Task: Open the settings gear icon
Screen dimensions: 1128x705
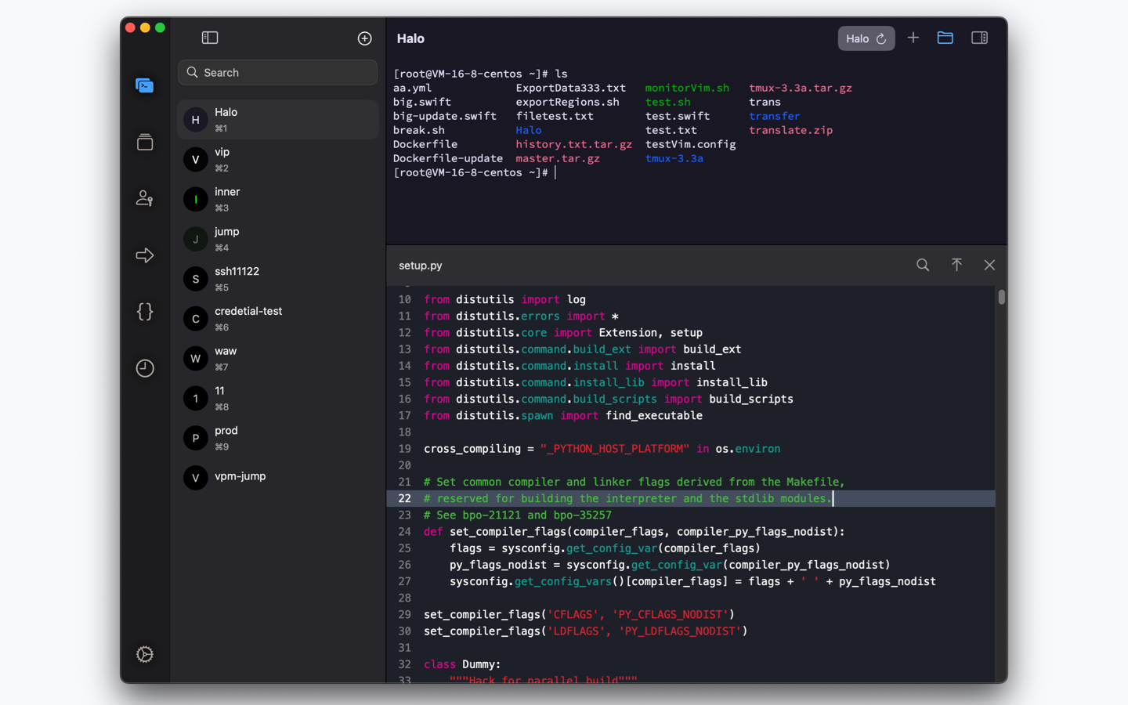Action: pos(145,654)
